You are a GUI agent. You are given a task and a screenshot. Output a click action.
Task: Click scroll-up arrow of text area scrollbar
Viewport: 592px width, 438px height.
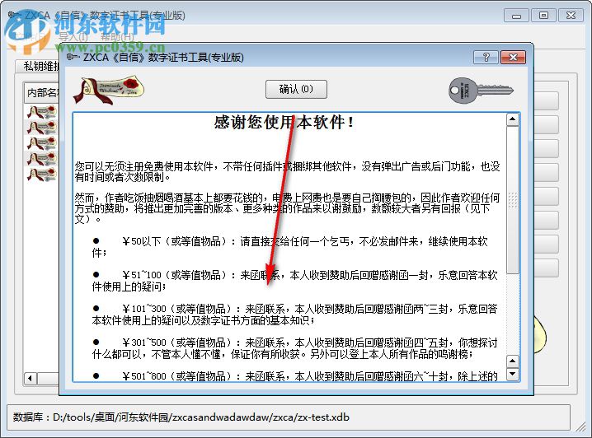point(512,120)
